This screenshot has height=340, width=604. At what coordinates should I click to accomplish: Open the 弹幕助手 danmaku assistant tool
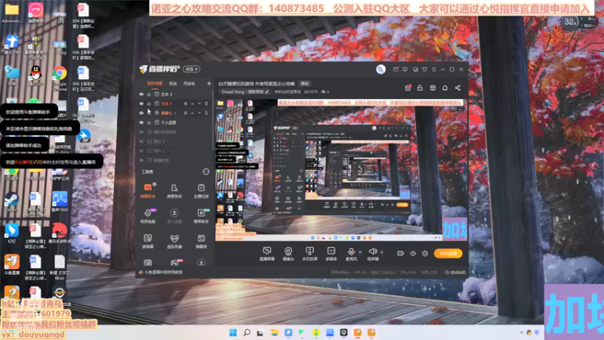coord(147,191)
